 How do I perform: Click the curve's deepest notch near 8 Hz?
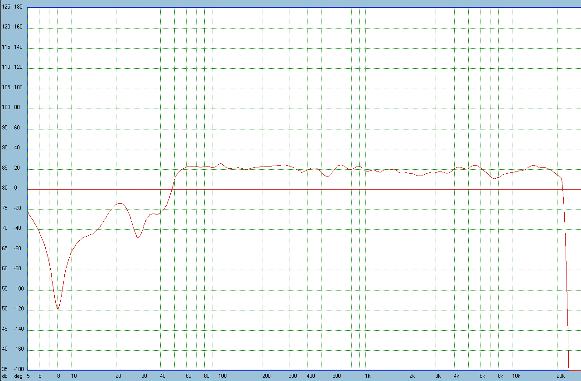[x=58, y=309]
